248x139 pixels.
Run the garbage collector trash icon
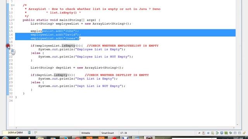click(29, 132)
